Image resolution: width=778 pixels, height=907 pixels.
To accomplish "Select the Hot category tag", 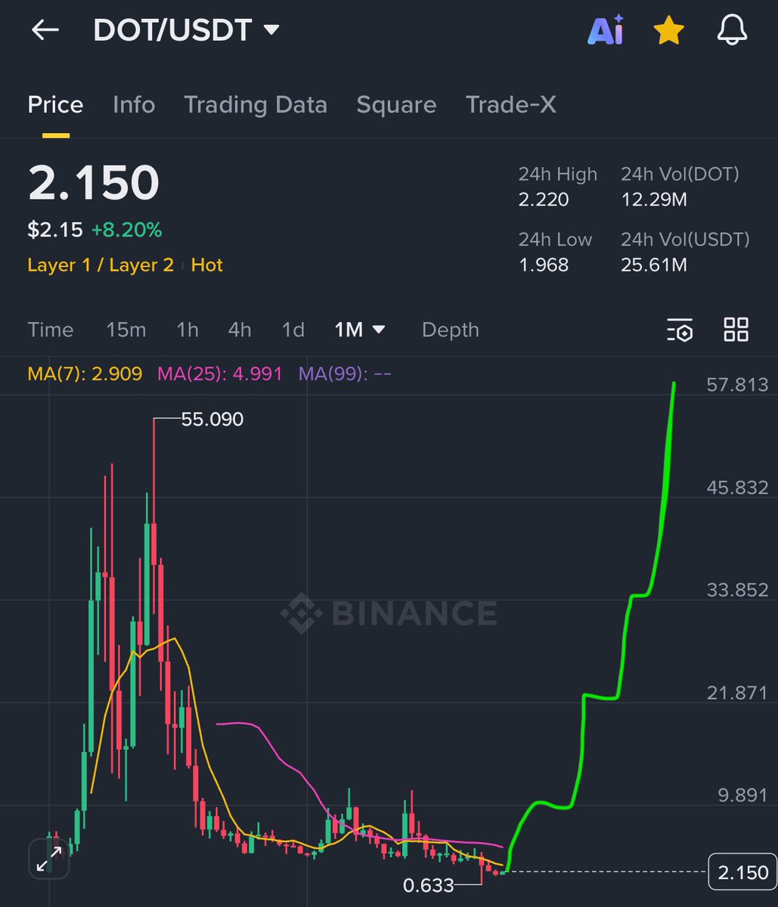I will pyautogui.click(x=206, y=265).
